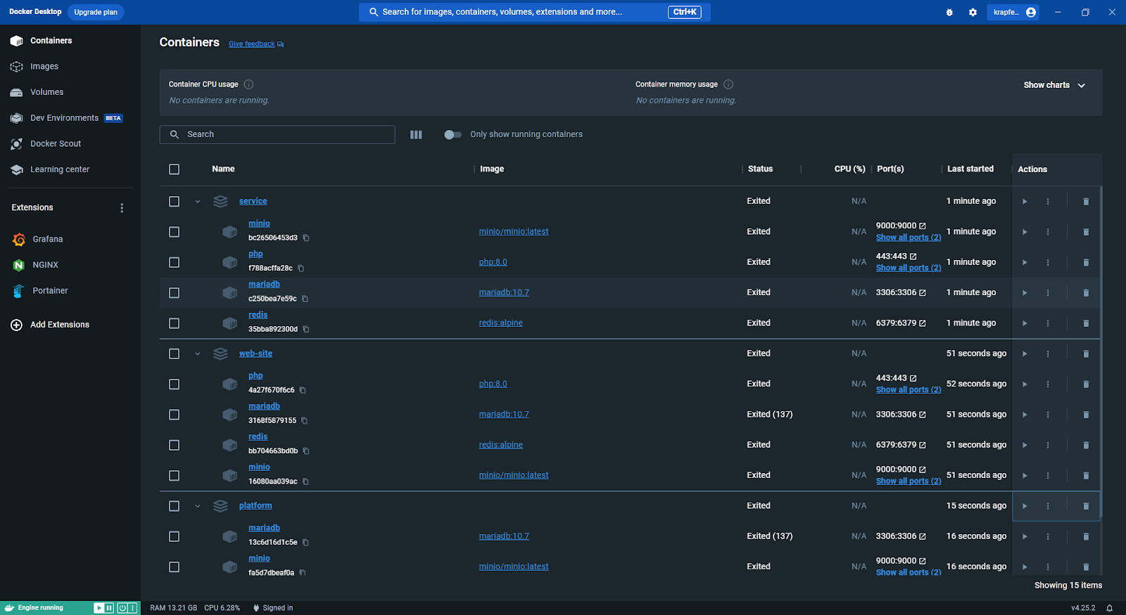Select checkbox for redis bb704663bd0b

[x=174, y=446]
